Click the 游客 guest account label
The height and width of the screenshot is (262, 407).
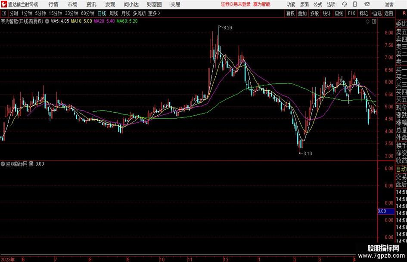pyautogui.click(x=389, y=4)
